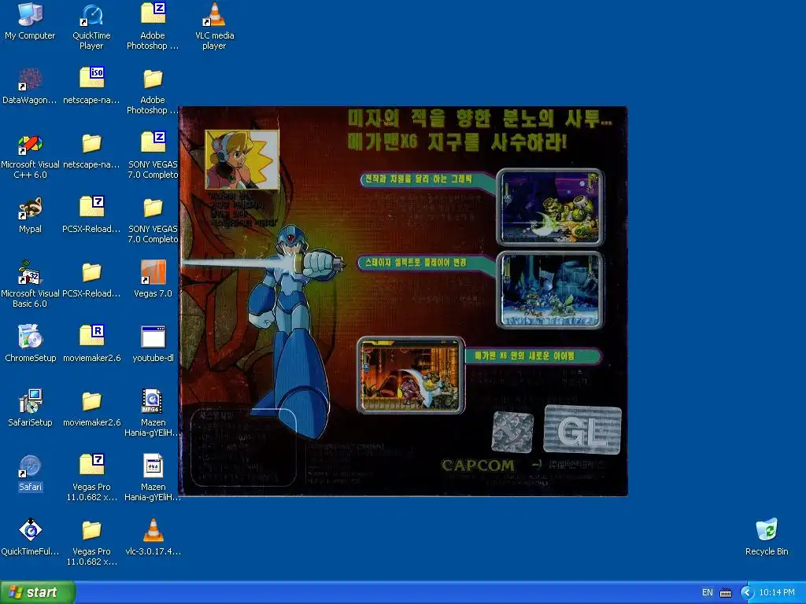Expand hidden system tray icons arrow
806x604 pixels.
(746, 593)
